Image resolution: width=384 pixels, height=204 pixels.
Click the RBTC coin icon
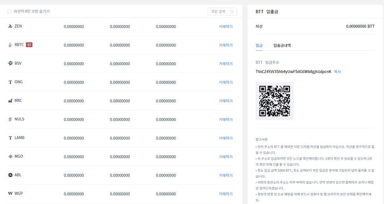click(10, 45)
